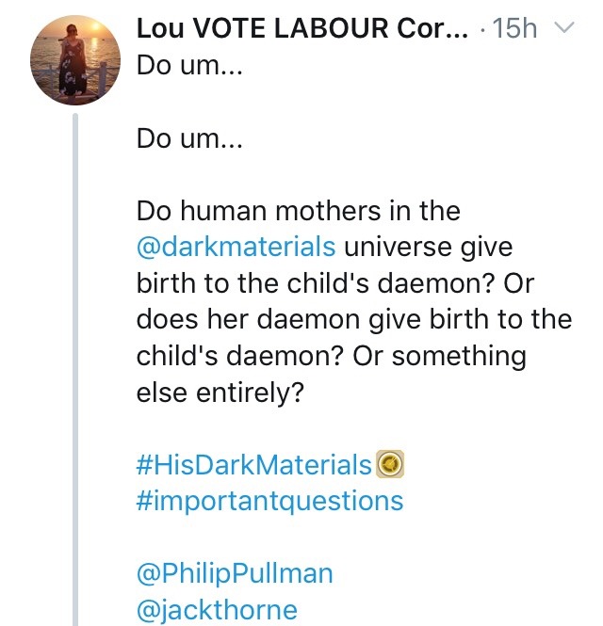Tap the 'else entirely?' closing line
This screenshot has width=603, height=626.
pyautogui.click(x=220, y=393)
